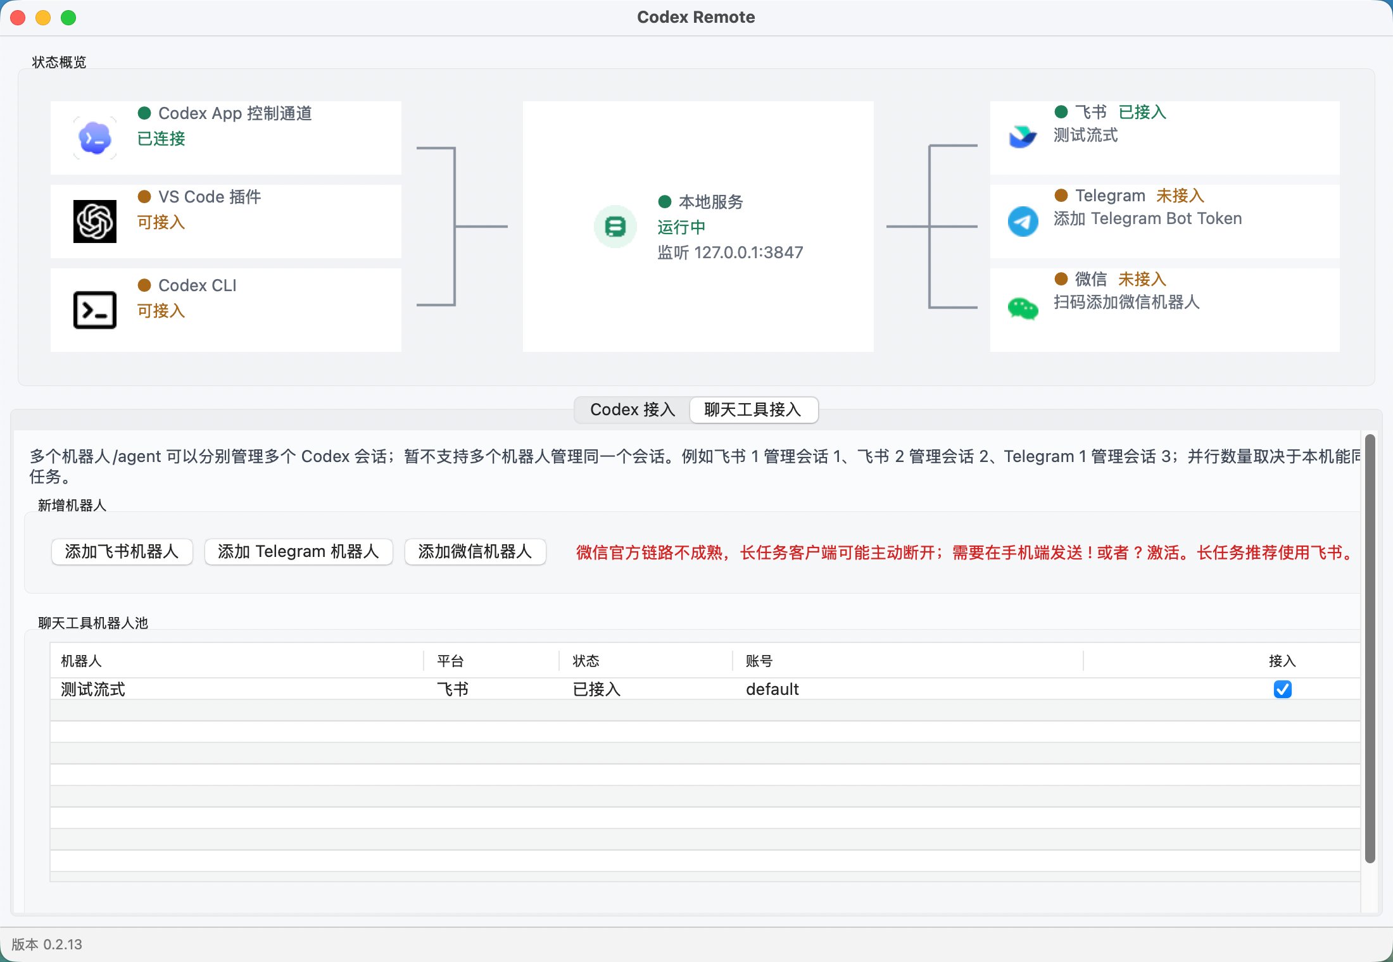Click the VS Code plugin OpenAI icon

click(95, 222)
